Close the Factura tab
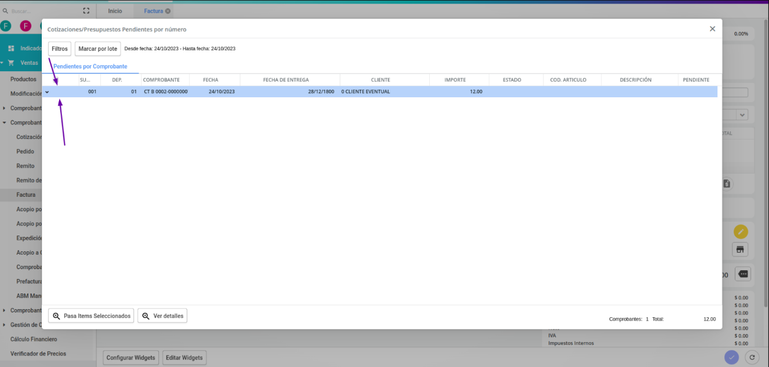769x367 pixels. tap(168, 11)
